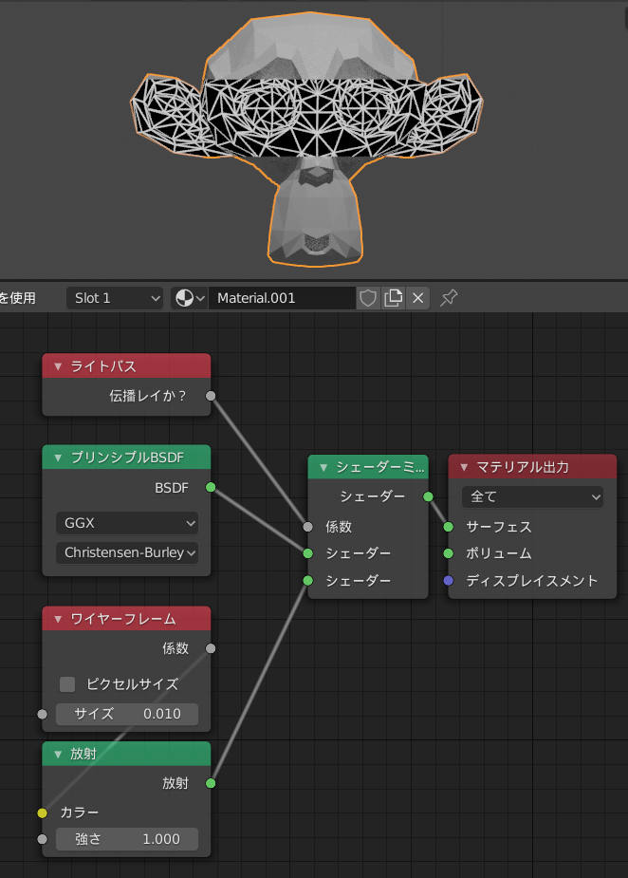Viewport: 628px width, 878px height.
Task: Click the 強さ input socket
Action: 43,839
